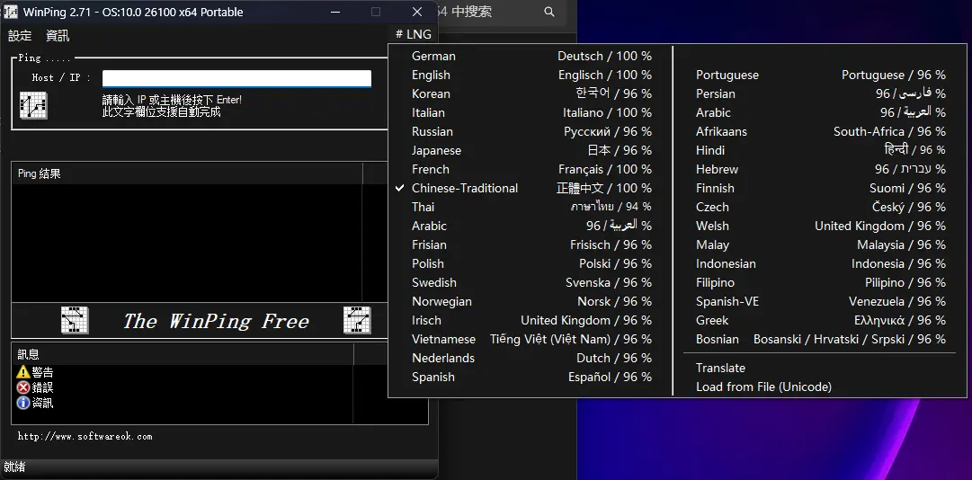Image resolution: width=972 pixels, height=480 pixels.
Task: Pick Filipino (Pilipino) language
Action: tap(819, 283)
